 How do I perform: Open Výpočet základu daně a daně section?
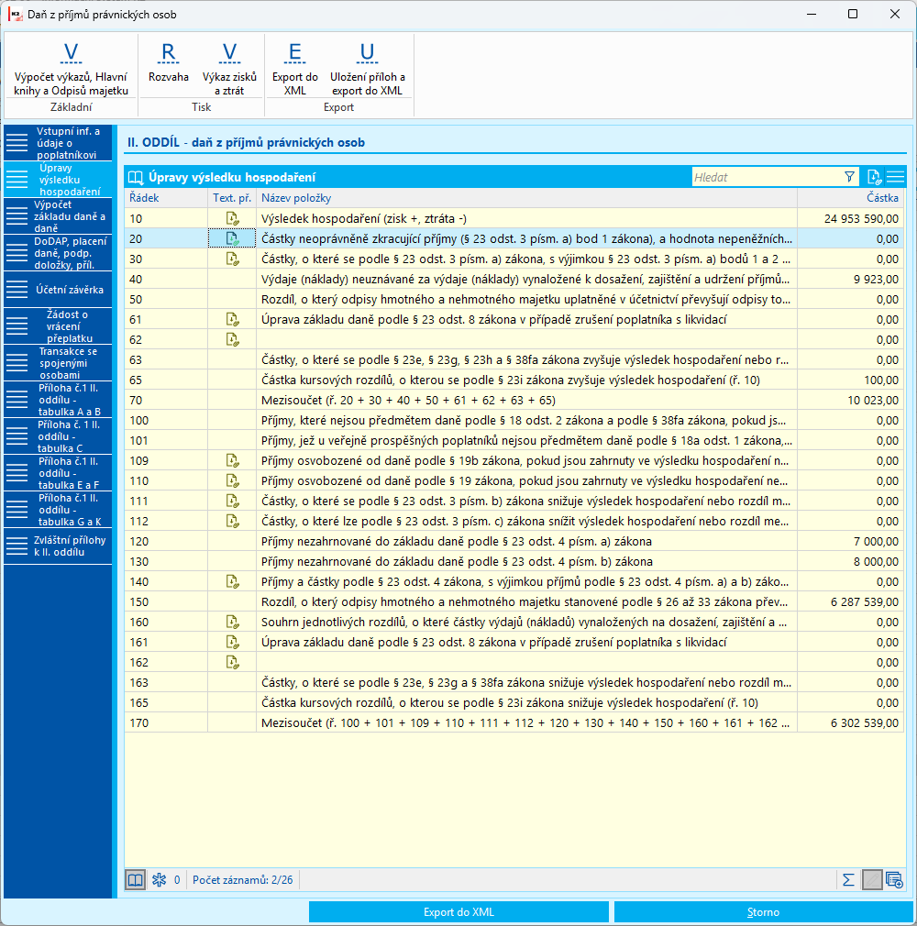[58, 216]
